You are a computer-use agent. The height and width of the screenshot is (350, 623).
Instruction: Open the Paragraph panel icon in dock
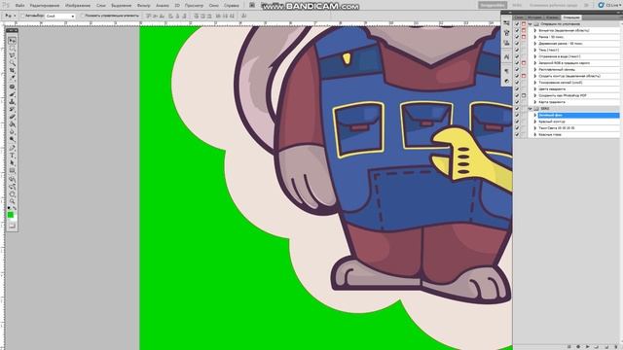[x=506, y=71]
